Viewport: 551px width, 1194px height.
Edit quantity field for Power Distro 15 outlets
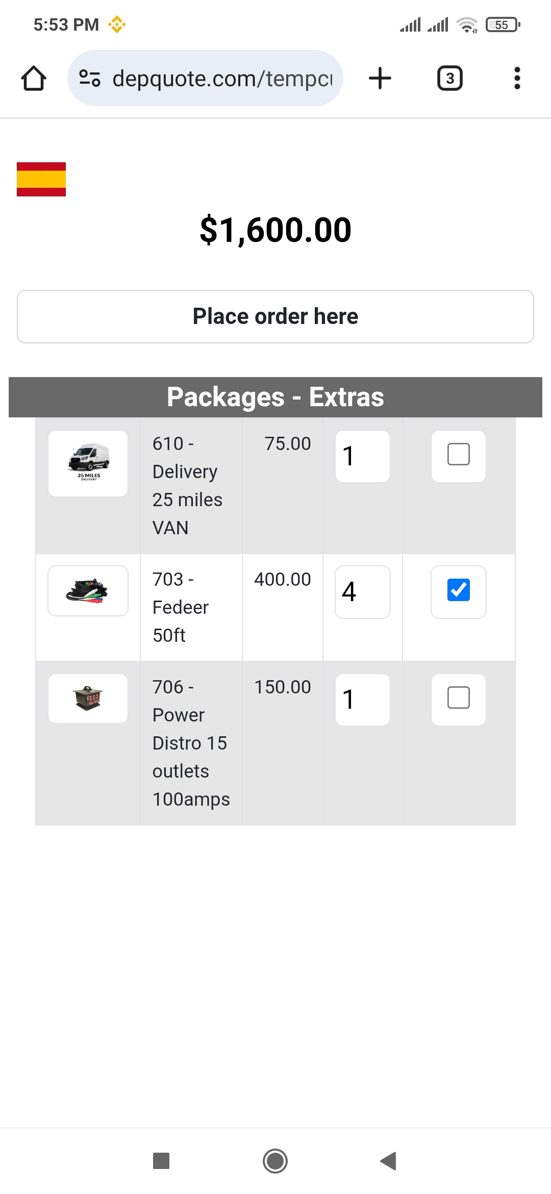point(362,700)
